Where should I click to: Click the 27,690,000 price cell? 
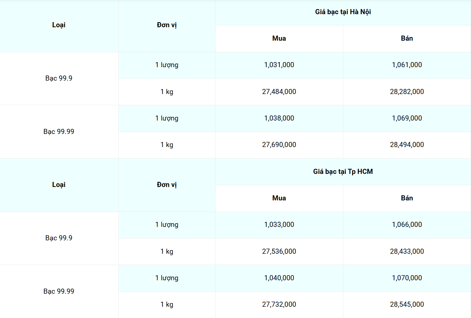[x=279, y=144]
